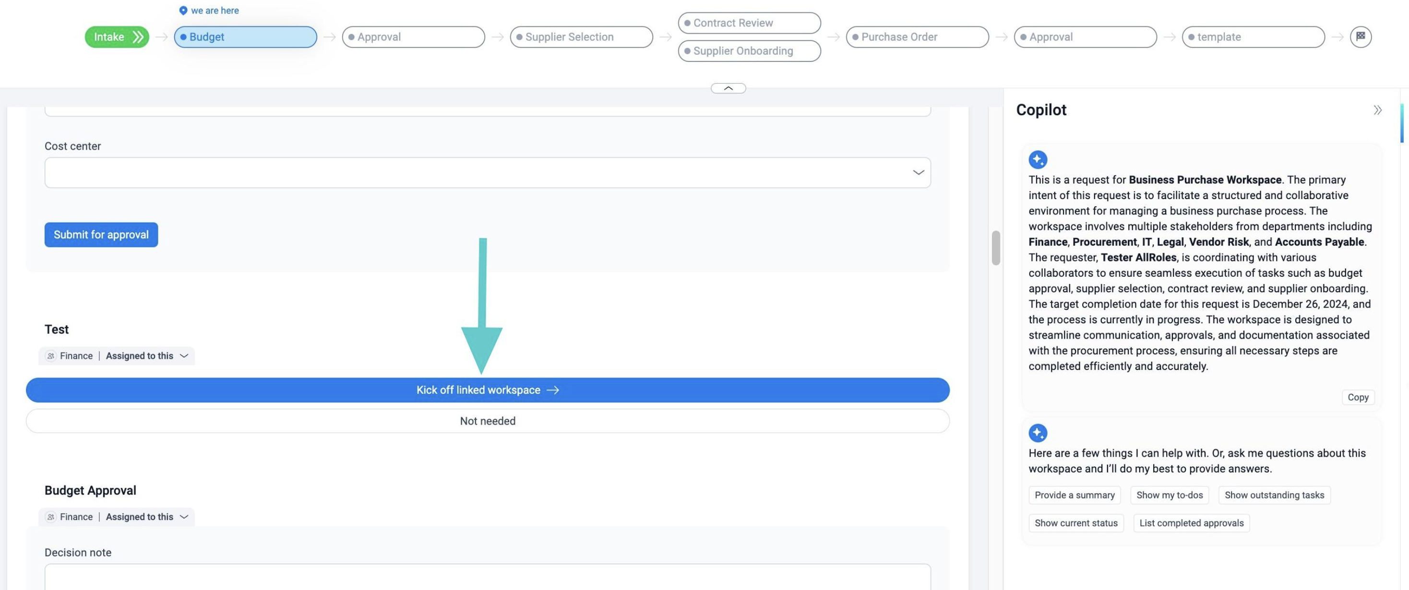Choose 'List completed approvals' suggestion

coord(1191,523)
